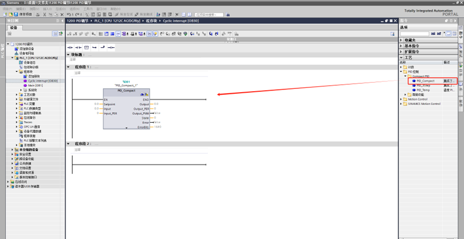Click Go offline (转至离线) button
Image resolution: width=464 pixels, height=239 pixels.
pyautogui.click(x=144, y=14)
